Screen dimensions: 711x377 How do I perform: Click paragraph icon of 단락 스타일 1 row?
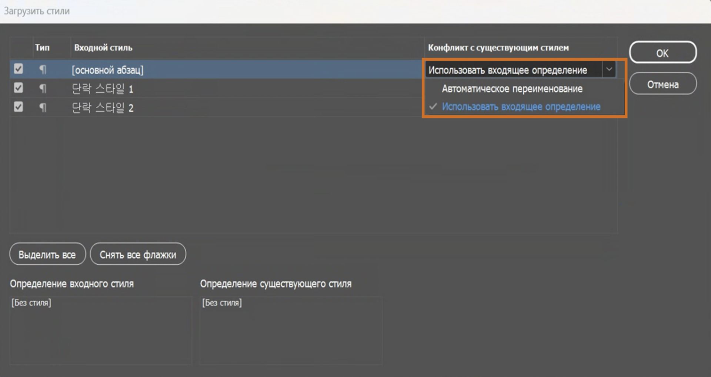43,89
